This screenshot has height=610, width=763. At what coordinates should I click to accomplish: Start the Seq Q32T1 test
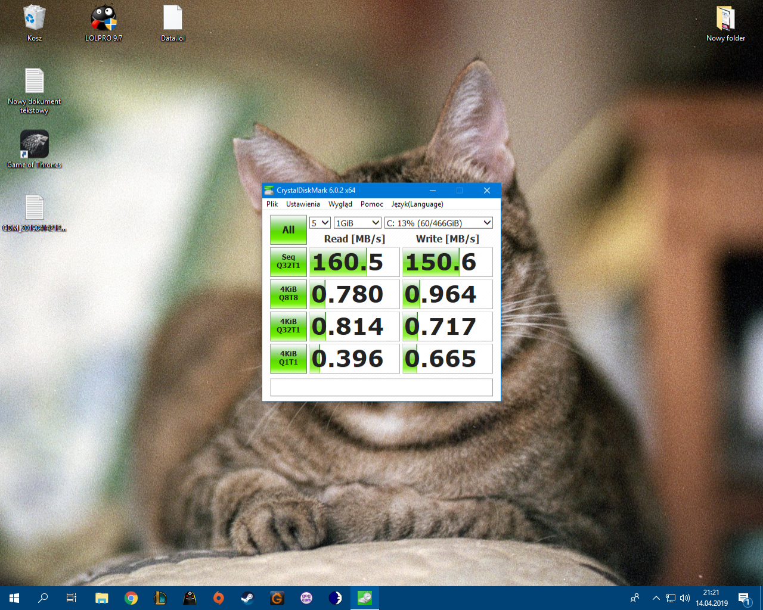pyautogui.click(x=289, y=262)
